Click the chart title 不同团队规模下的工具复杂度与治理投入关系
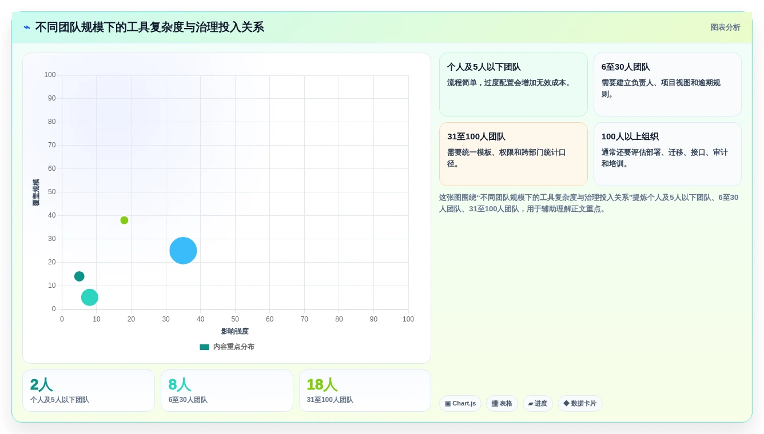 click(150, 27)
